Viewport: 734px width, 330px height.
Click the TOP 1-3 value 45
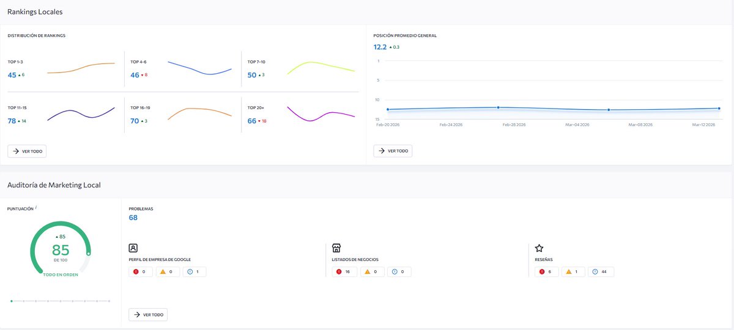pyautogui.click(x=12, y=75)
